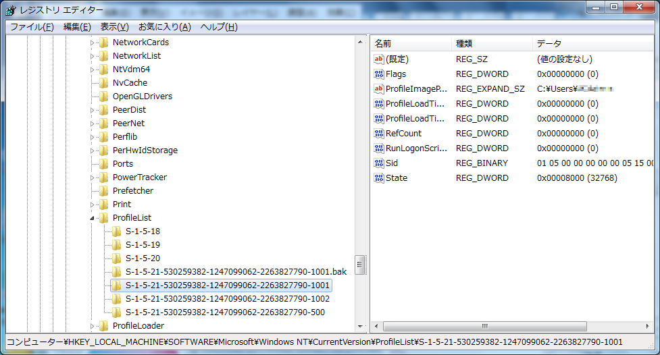Sort values by the 名前 column header
Image resolution: width=660 pixels, height=355 pixels.
(x=411, y=43)
